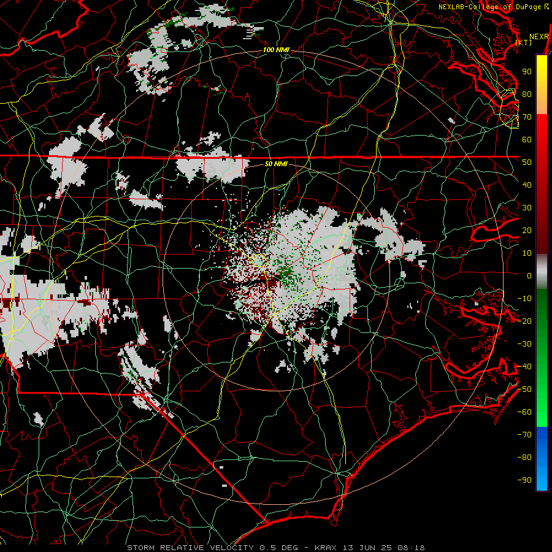Select the -90 value on velocity scale
The height and width of the screenshot is (552, 552).
(x=524, y=480)
